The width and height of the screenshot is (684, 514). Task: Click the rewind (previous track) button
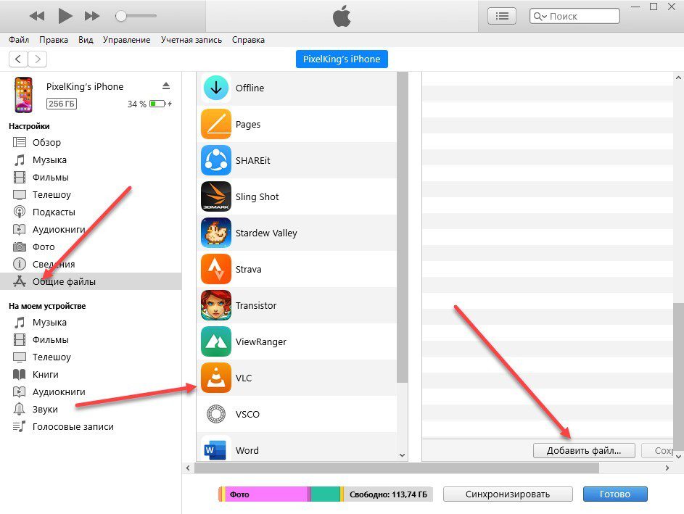[37, 16]
